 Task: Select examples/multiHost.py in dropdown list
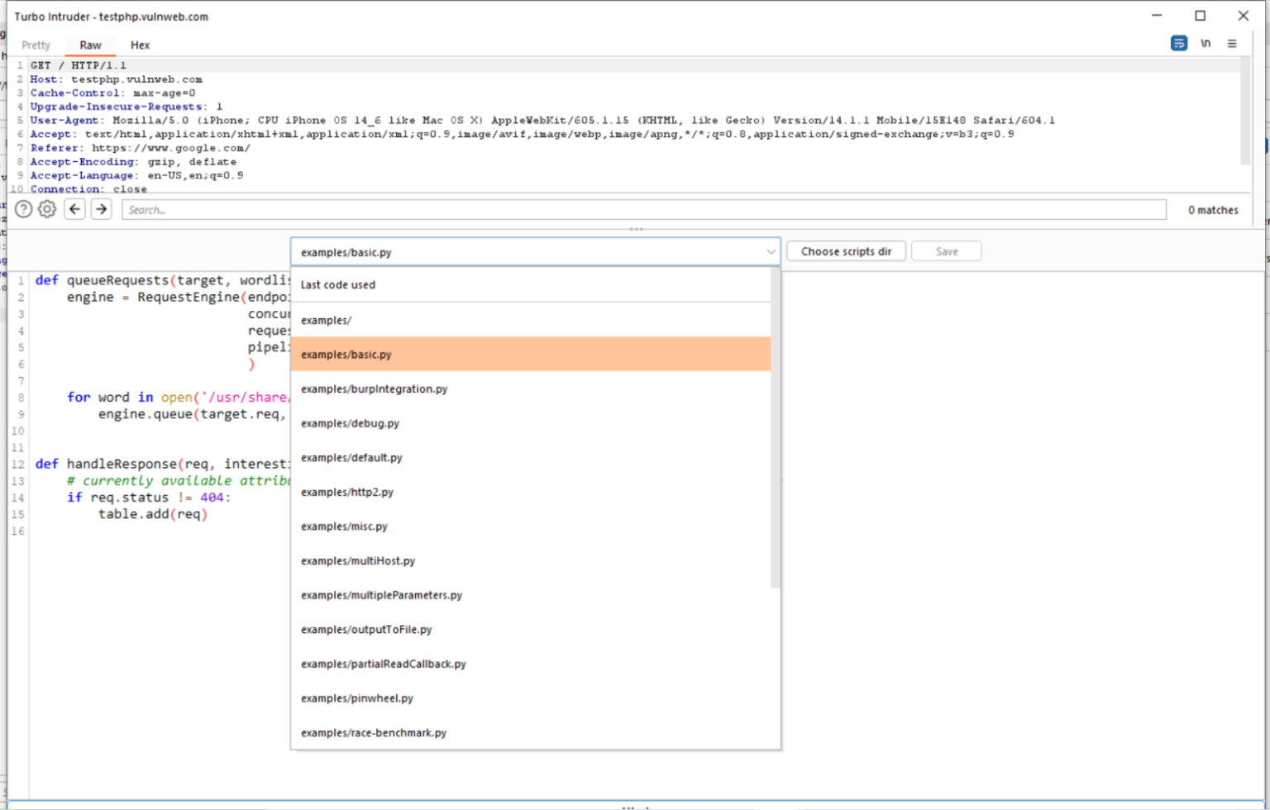[x=358, y=561]
